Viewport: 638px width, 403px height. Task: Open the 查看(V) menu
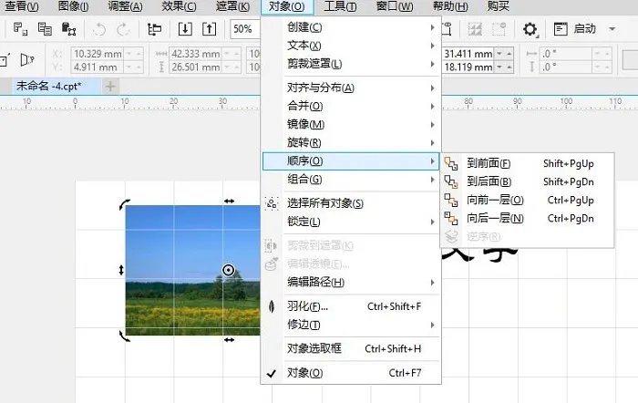click(x=22, y=6)
